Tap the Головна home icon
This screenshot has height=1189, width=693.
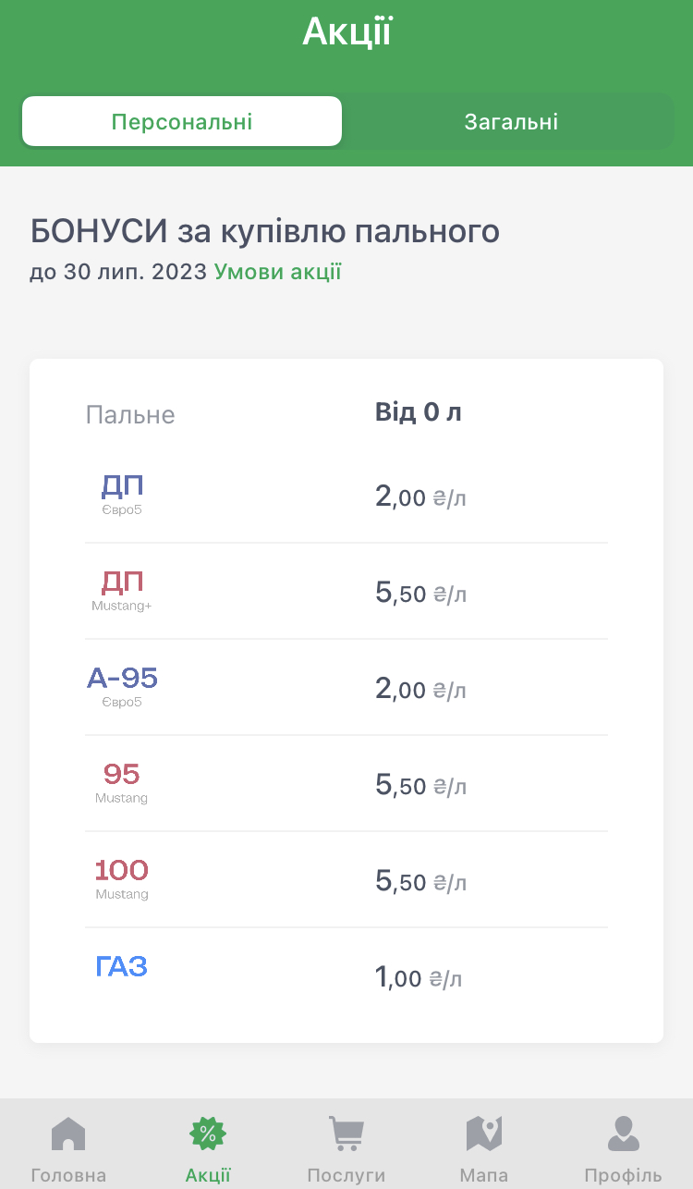(x=68, y=1134)
